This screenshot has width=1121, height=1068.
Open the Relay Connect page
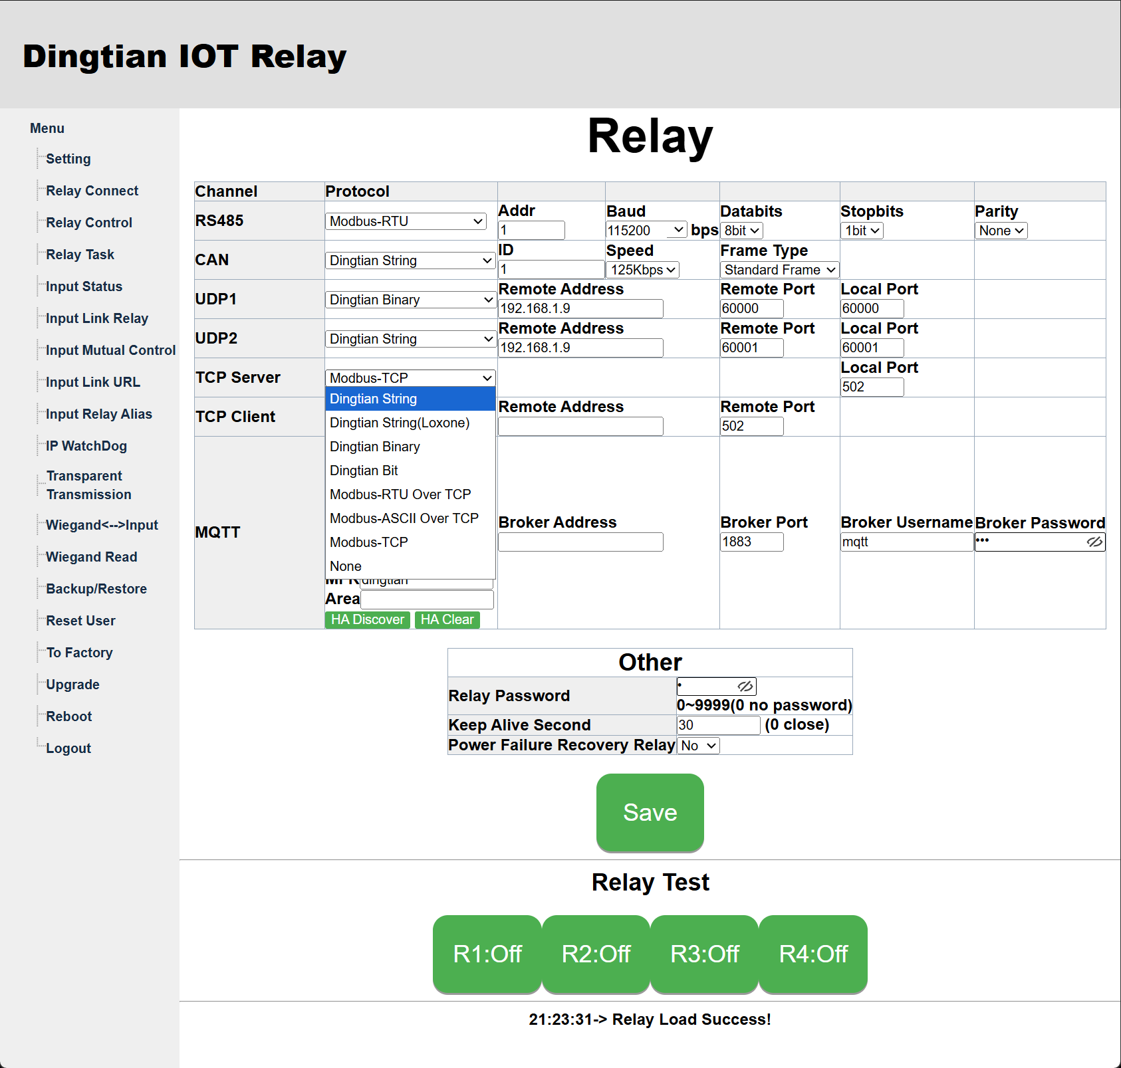(92, 191)
